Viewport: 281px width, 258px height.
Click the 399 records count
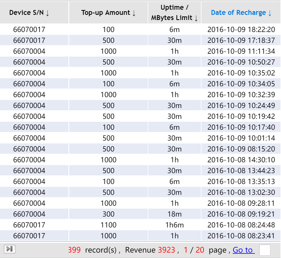pos(74,250)
